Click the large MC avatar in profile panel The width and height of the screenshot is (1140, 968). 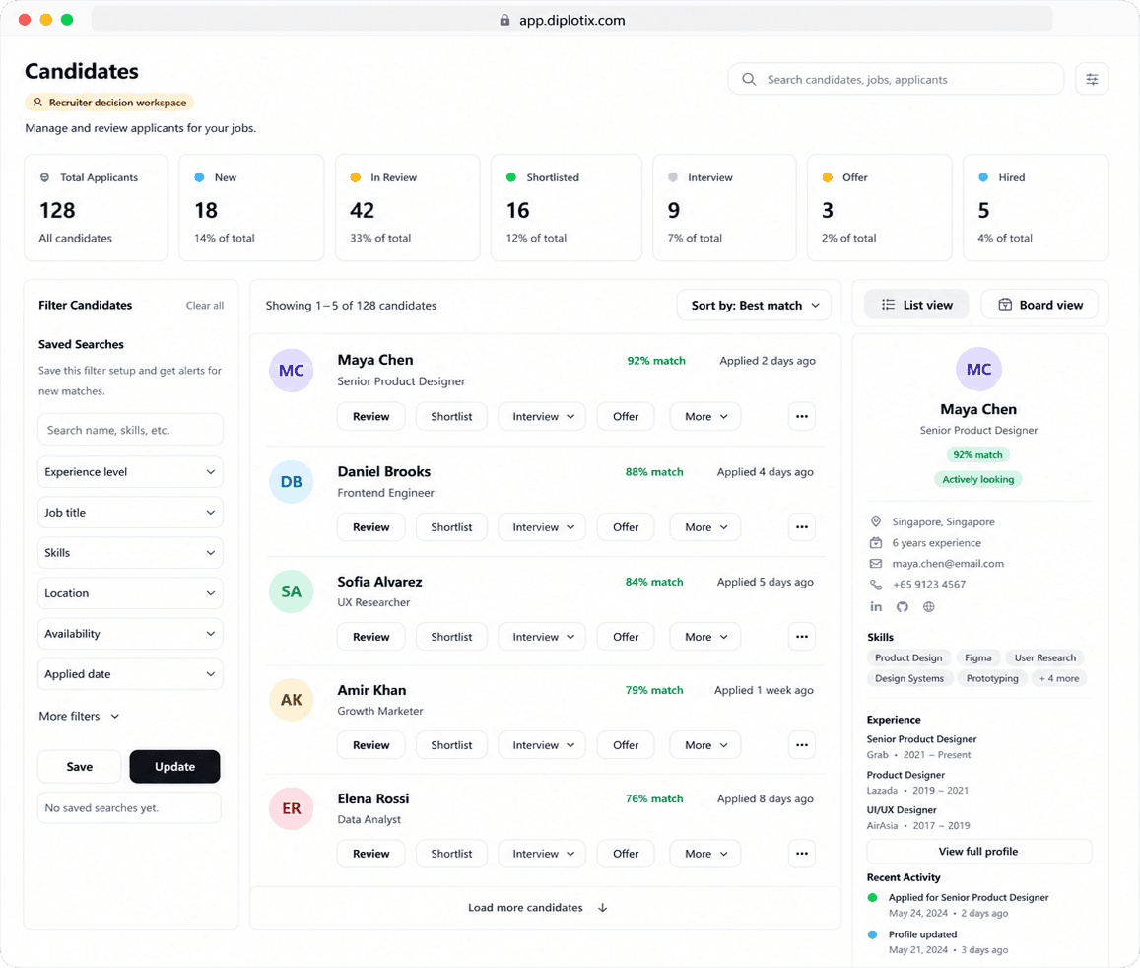click(978, 370)
